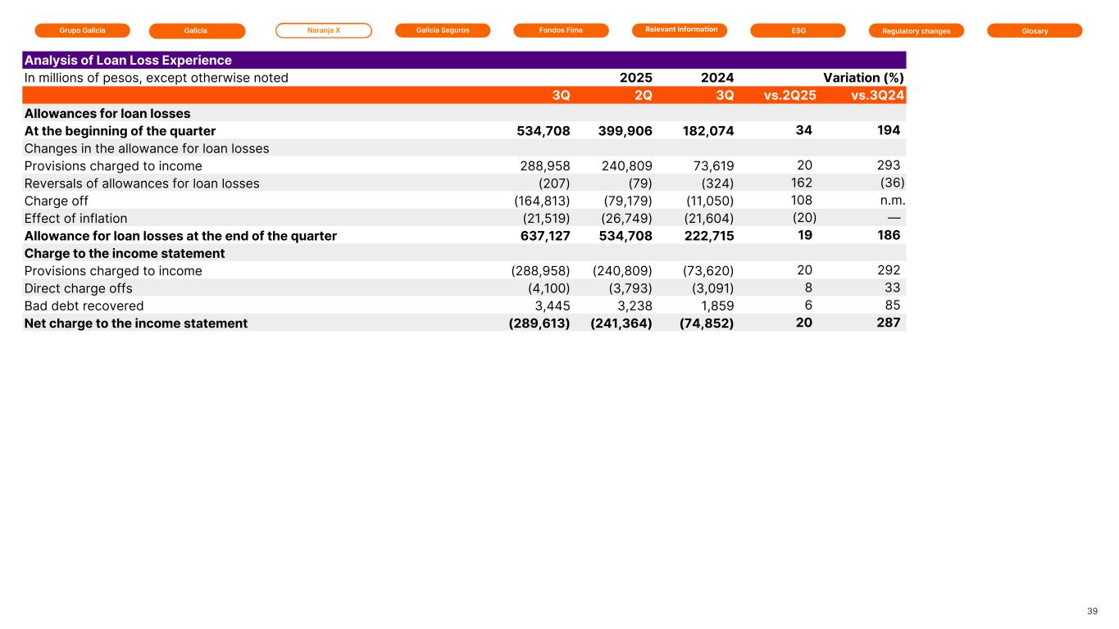Select the Effect of inflation row label
This screenshot has width=1119, height=629.
[76, 218]
